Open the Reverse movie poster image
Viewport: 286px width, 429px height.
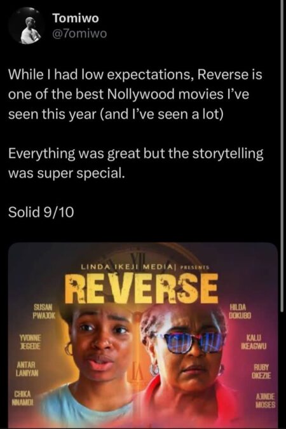143,336
